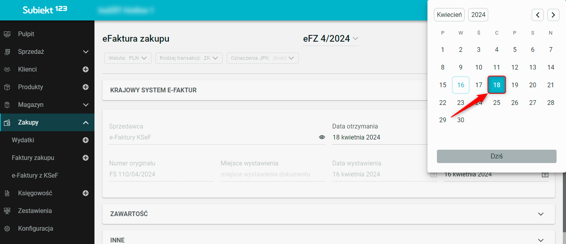Open the 2024 year selector
This screenshot has height=244, width=566.
click(x=478, y=15)
